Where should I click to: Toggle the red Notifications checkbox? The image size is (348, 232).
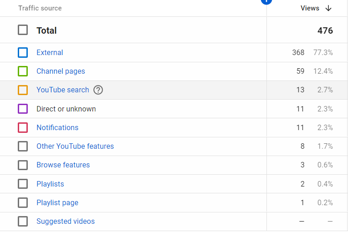pos(23,128)
